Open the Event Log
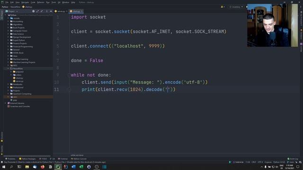Viewport: 303px width, 170px height. [x=293, y=159]
